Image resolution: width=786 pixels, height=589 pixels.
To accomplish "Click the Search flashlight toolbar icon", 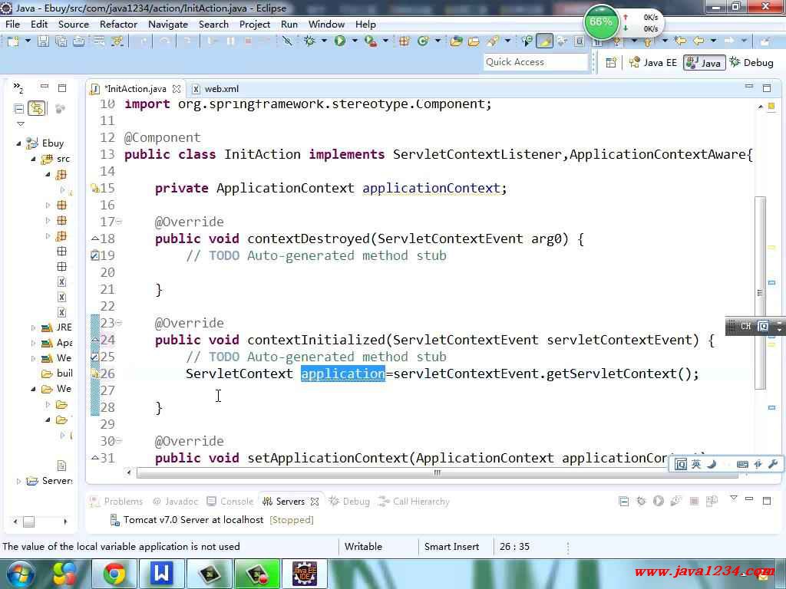I will pos(493,41).
